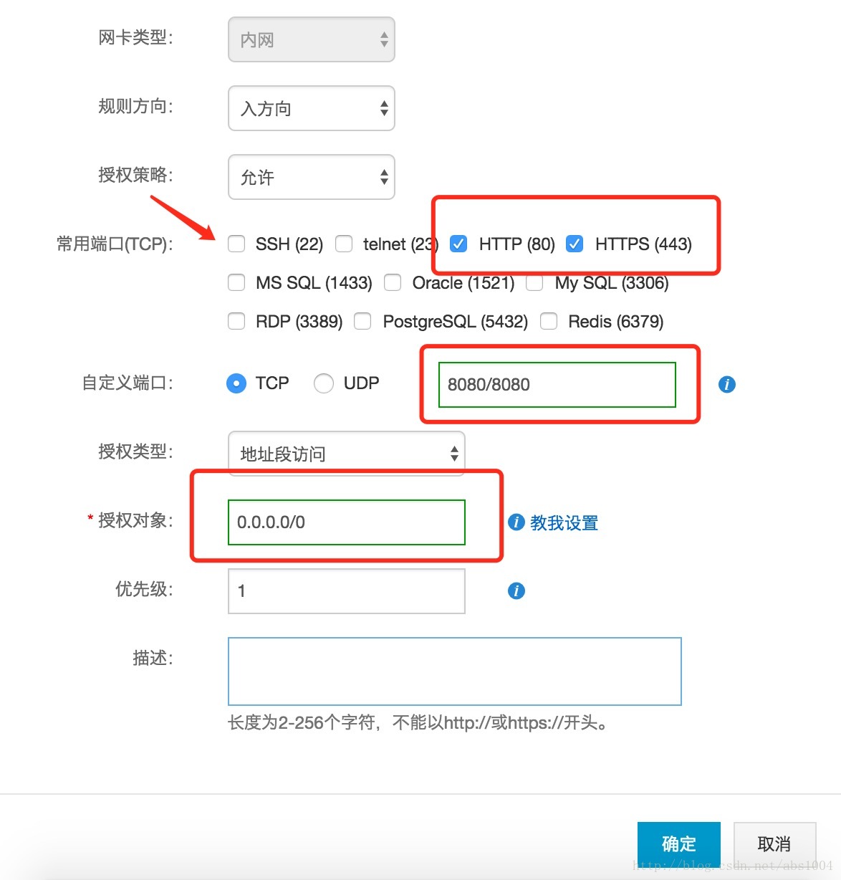Click info icon before 教我设置 link
Screen dimensions: 841x880
[x=516, y=522]
